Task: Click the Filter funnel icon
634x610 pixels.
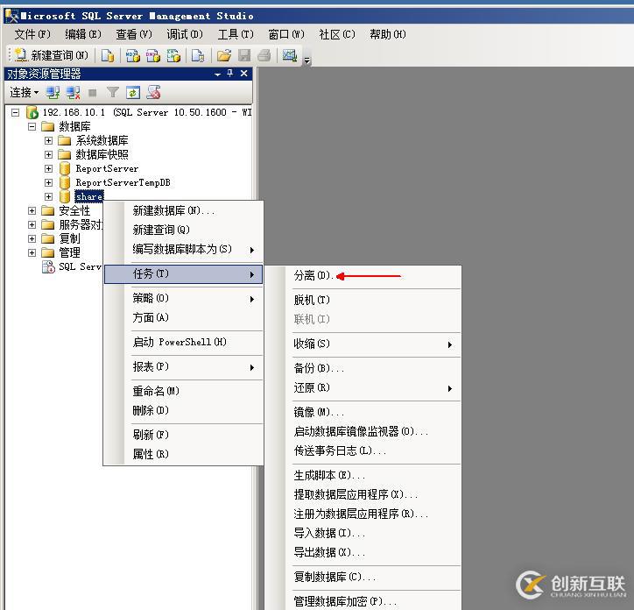Action: (x=112, y=93)
